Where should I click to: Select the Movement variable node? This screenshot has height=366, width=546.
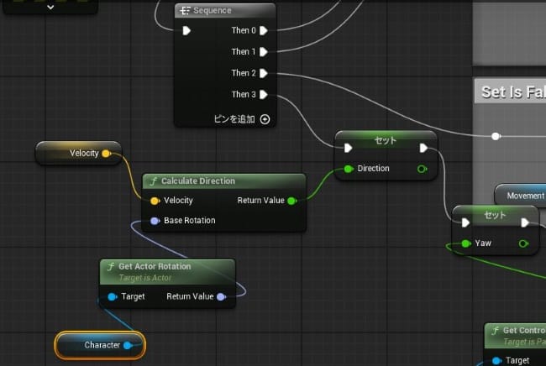click(520, 196)
